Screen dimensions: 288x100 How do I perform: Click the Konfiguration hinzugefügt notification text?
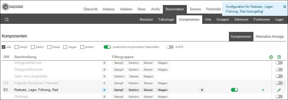[x=250, y=9]
